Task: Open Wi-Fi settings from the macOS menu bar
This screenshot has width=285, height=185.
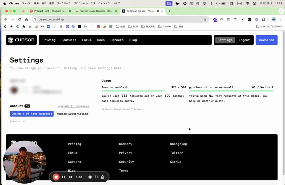Action: pos(247,3)
